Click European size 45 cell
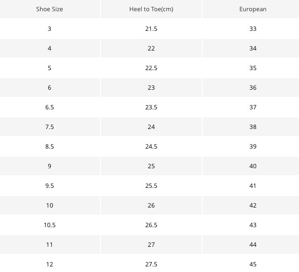 click(253, 265)
